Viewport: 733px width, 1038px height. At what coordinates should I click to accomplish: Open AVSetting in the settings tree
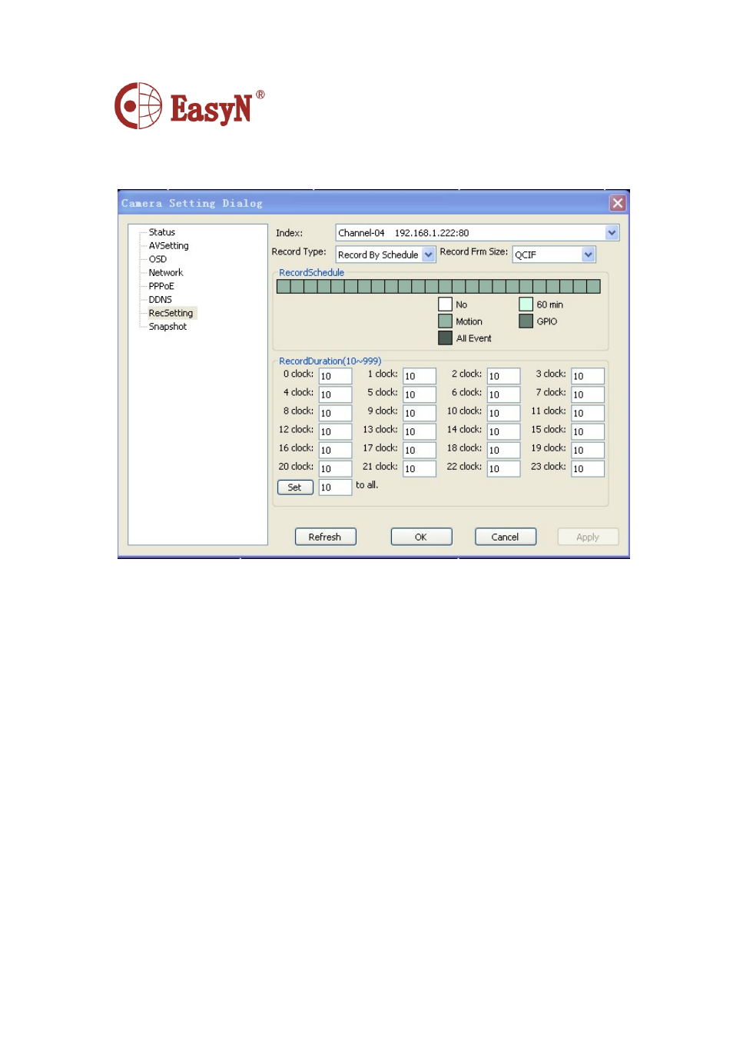click(x=168, y=246)
